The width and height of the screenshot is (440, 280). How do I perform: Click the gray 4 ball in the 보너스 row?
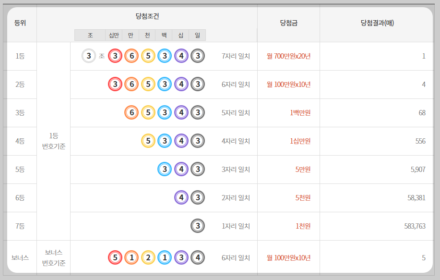point(198,257)
